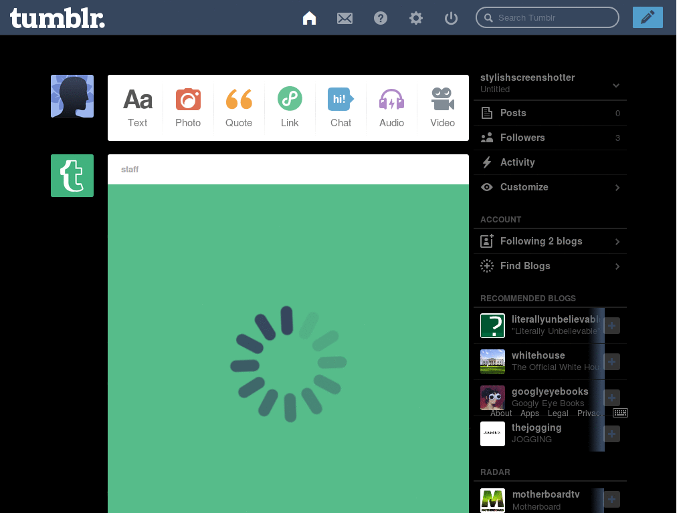
Task: Click the Posts document icon
Action: 487,113
